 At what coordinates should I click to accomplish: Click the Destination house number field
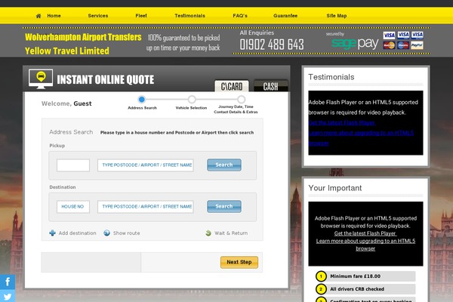73,206
